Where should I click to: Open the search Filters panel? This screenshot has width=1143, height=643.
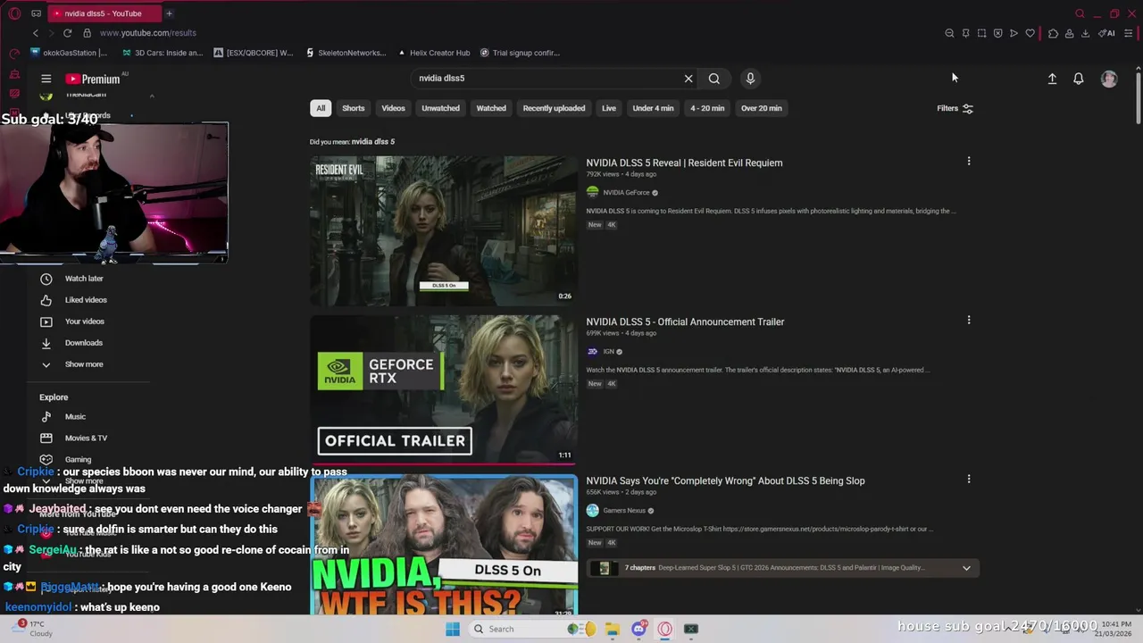click(x=955, y=108)
